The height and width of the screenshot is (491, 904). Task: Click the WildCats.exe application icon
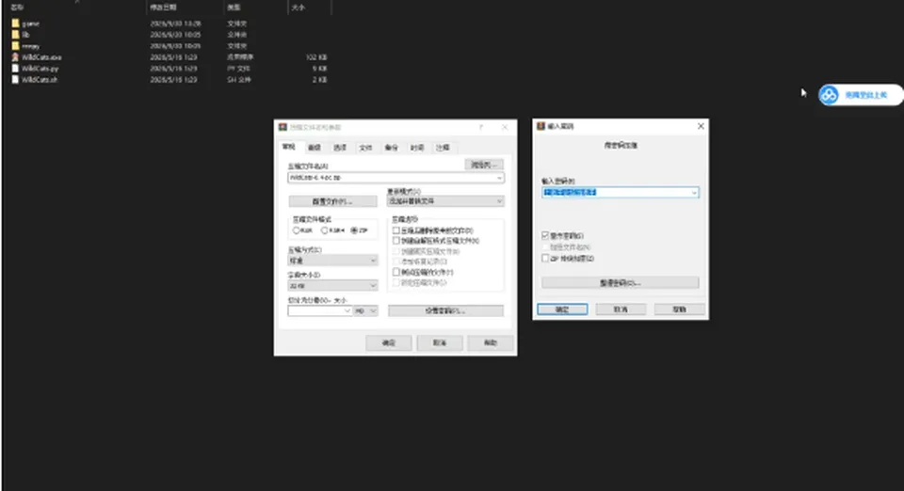click(x=16, y=57)
